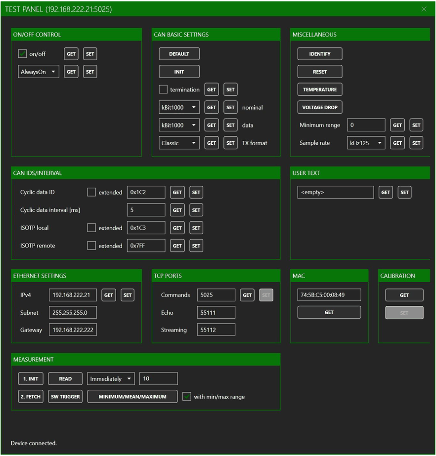436x456 pixels.
Task: Click the SW TRIGGER button
Action: (65, 396)
